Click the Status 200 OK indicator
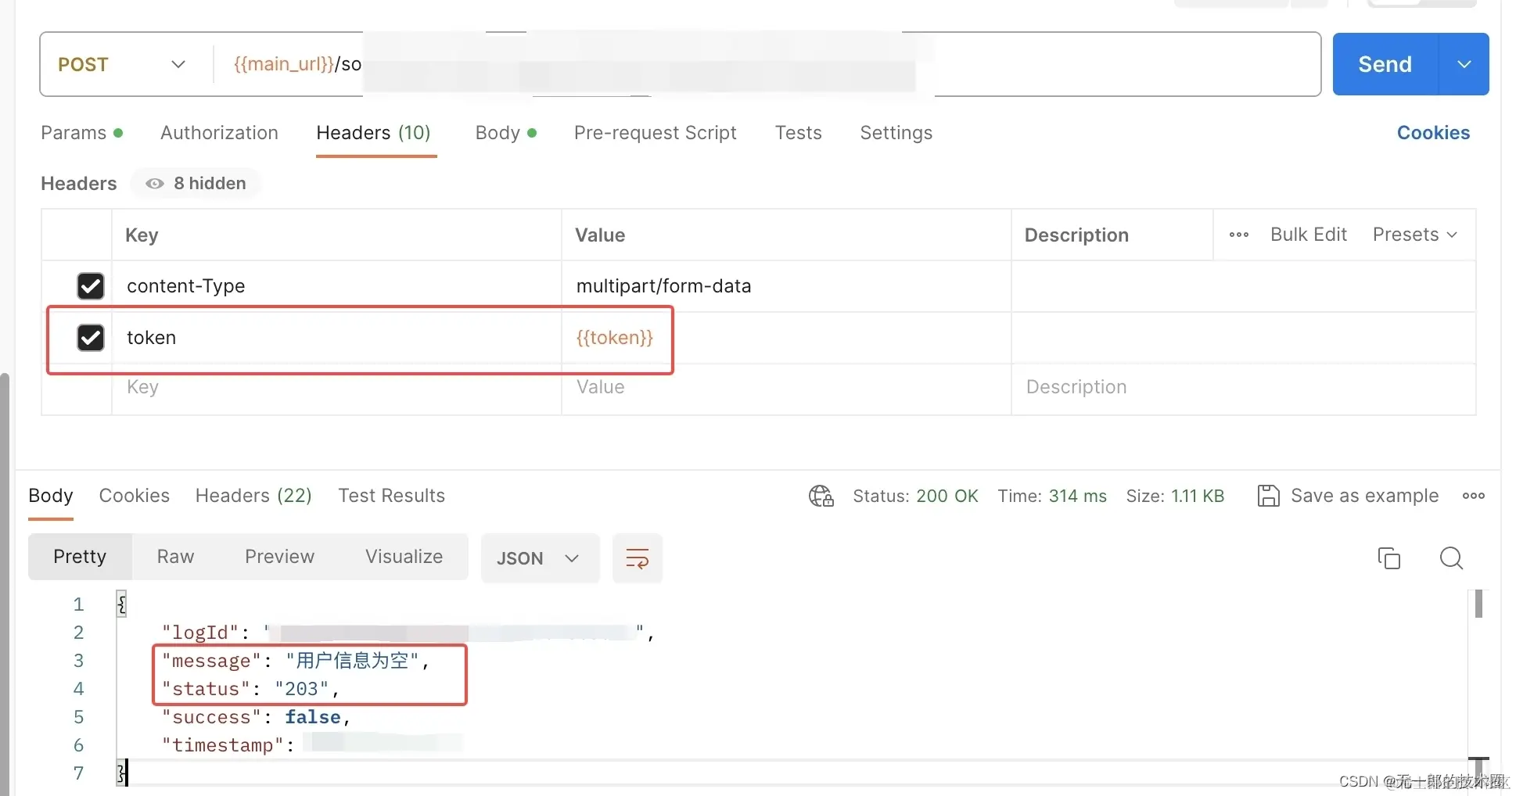The width and height of the screenshot is (1516, 796). click(915, 496)
